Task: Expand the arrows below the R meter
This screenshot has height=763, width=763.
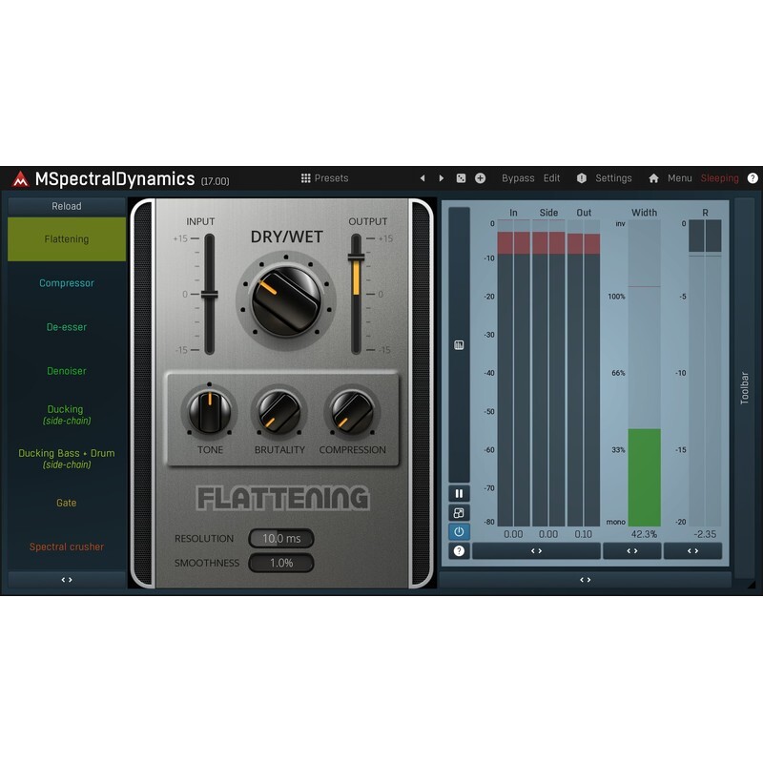Action: click(x=692, y=551)
